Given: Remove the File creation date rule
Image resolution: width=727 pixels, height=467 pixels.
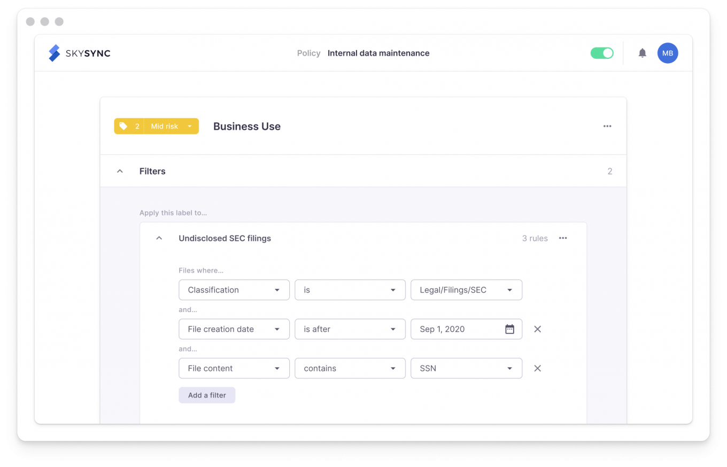Looking at the screenshot, I should [x=538, y=329].
